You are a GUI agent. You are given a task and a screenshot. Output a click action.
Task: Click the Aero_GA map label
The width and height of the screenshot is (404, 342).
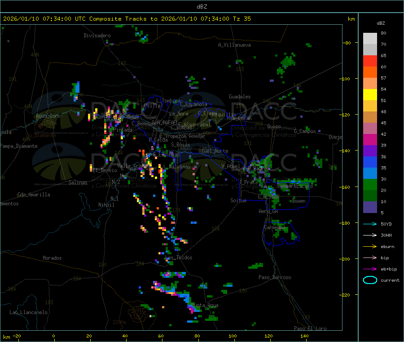coord(268,211)
